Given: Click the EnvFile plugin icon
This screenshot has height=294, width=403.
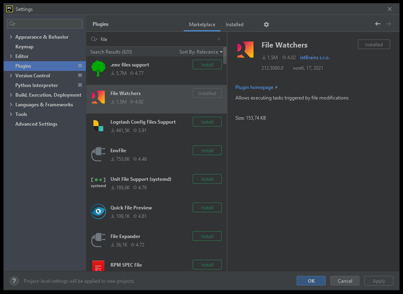Looking at the screenshot, I should (x=98, y=154).
